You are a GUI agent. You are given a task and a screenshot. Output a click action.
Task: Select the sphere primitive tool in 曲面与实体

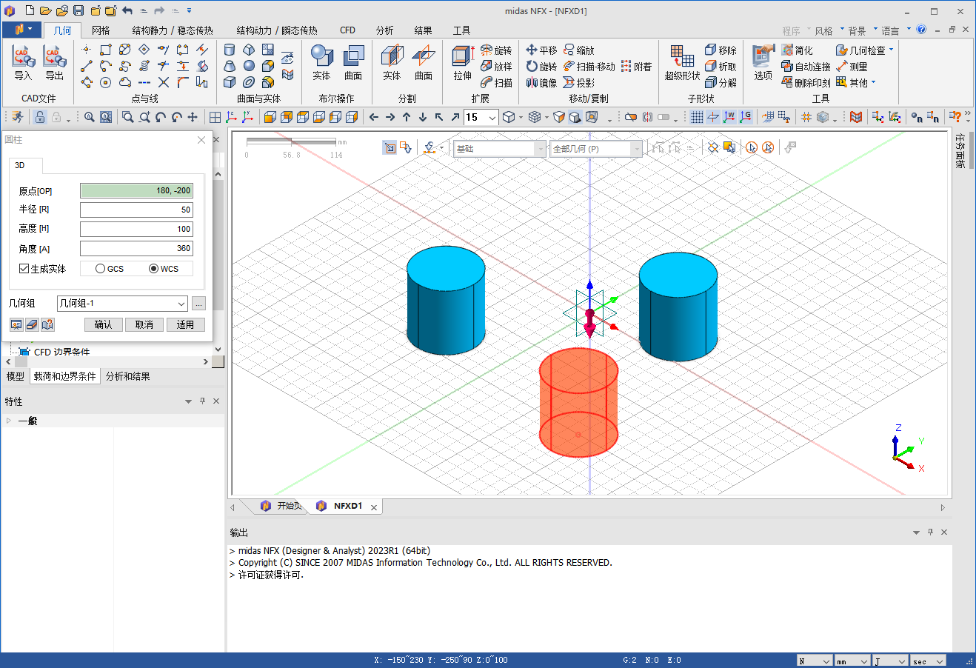[249, 66]
